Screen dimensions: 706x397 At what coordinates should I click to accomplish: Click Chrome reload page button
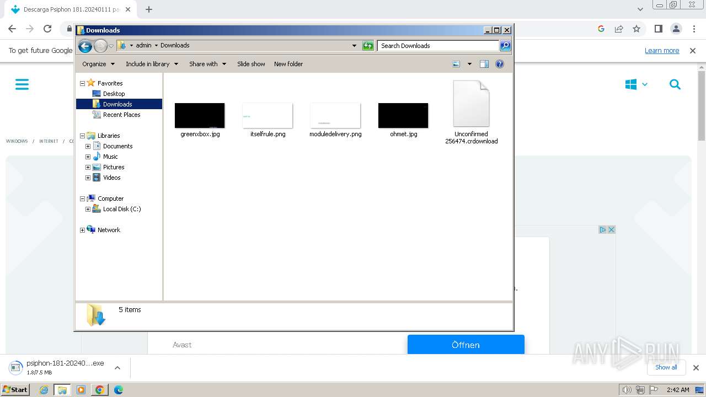(x=47, y=29)
